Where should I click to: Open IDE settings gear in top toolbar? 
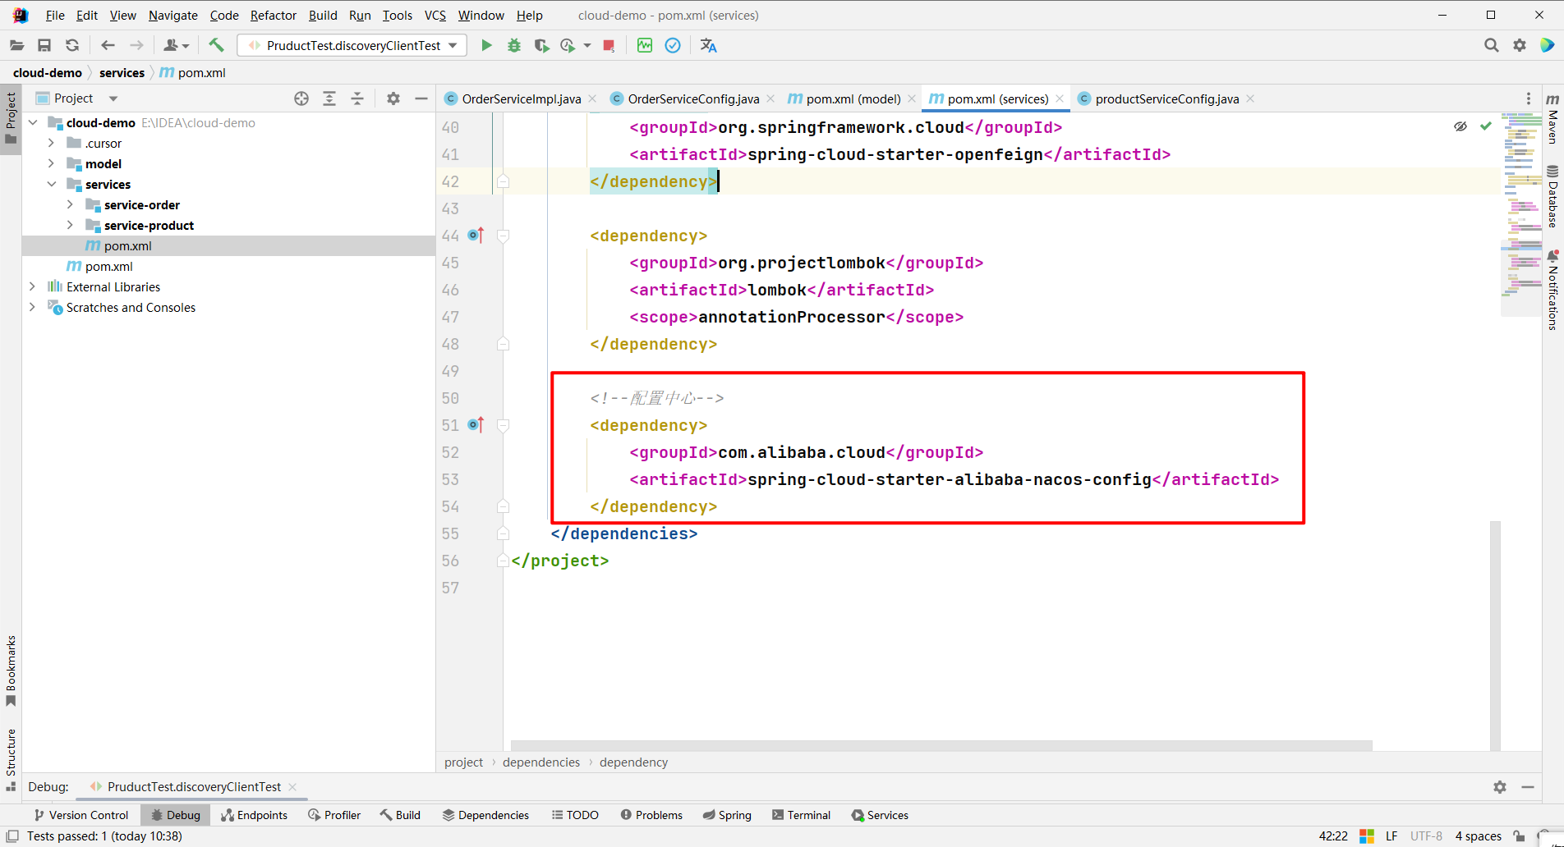click(1520, 46)
